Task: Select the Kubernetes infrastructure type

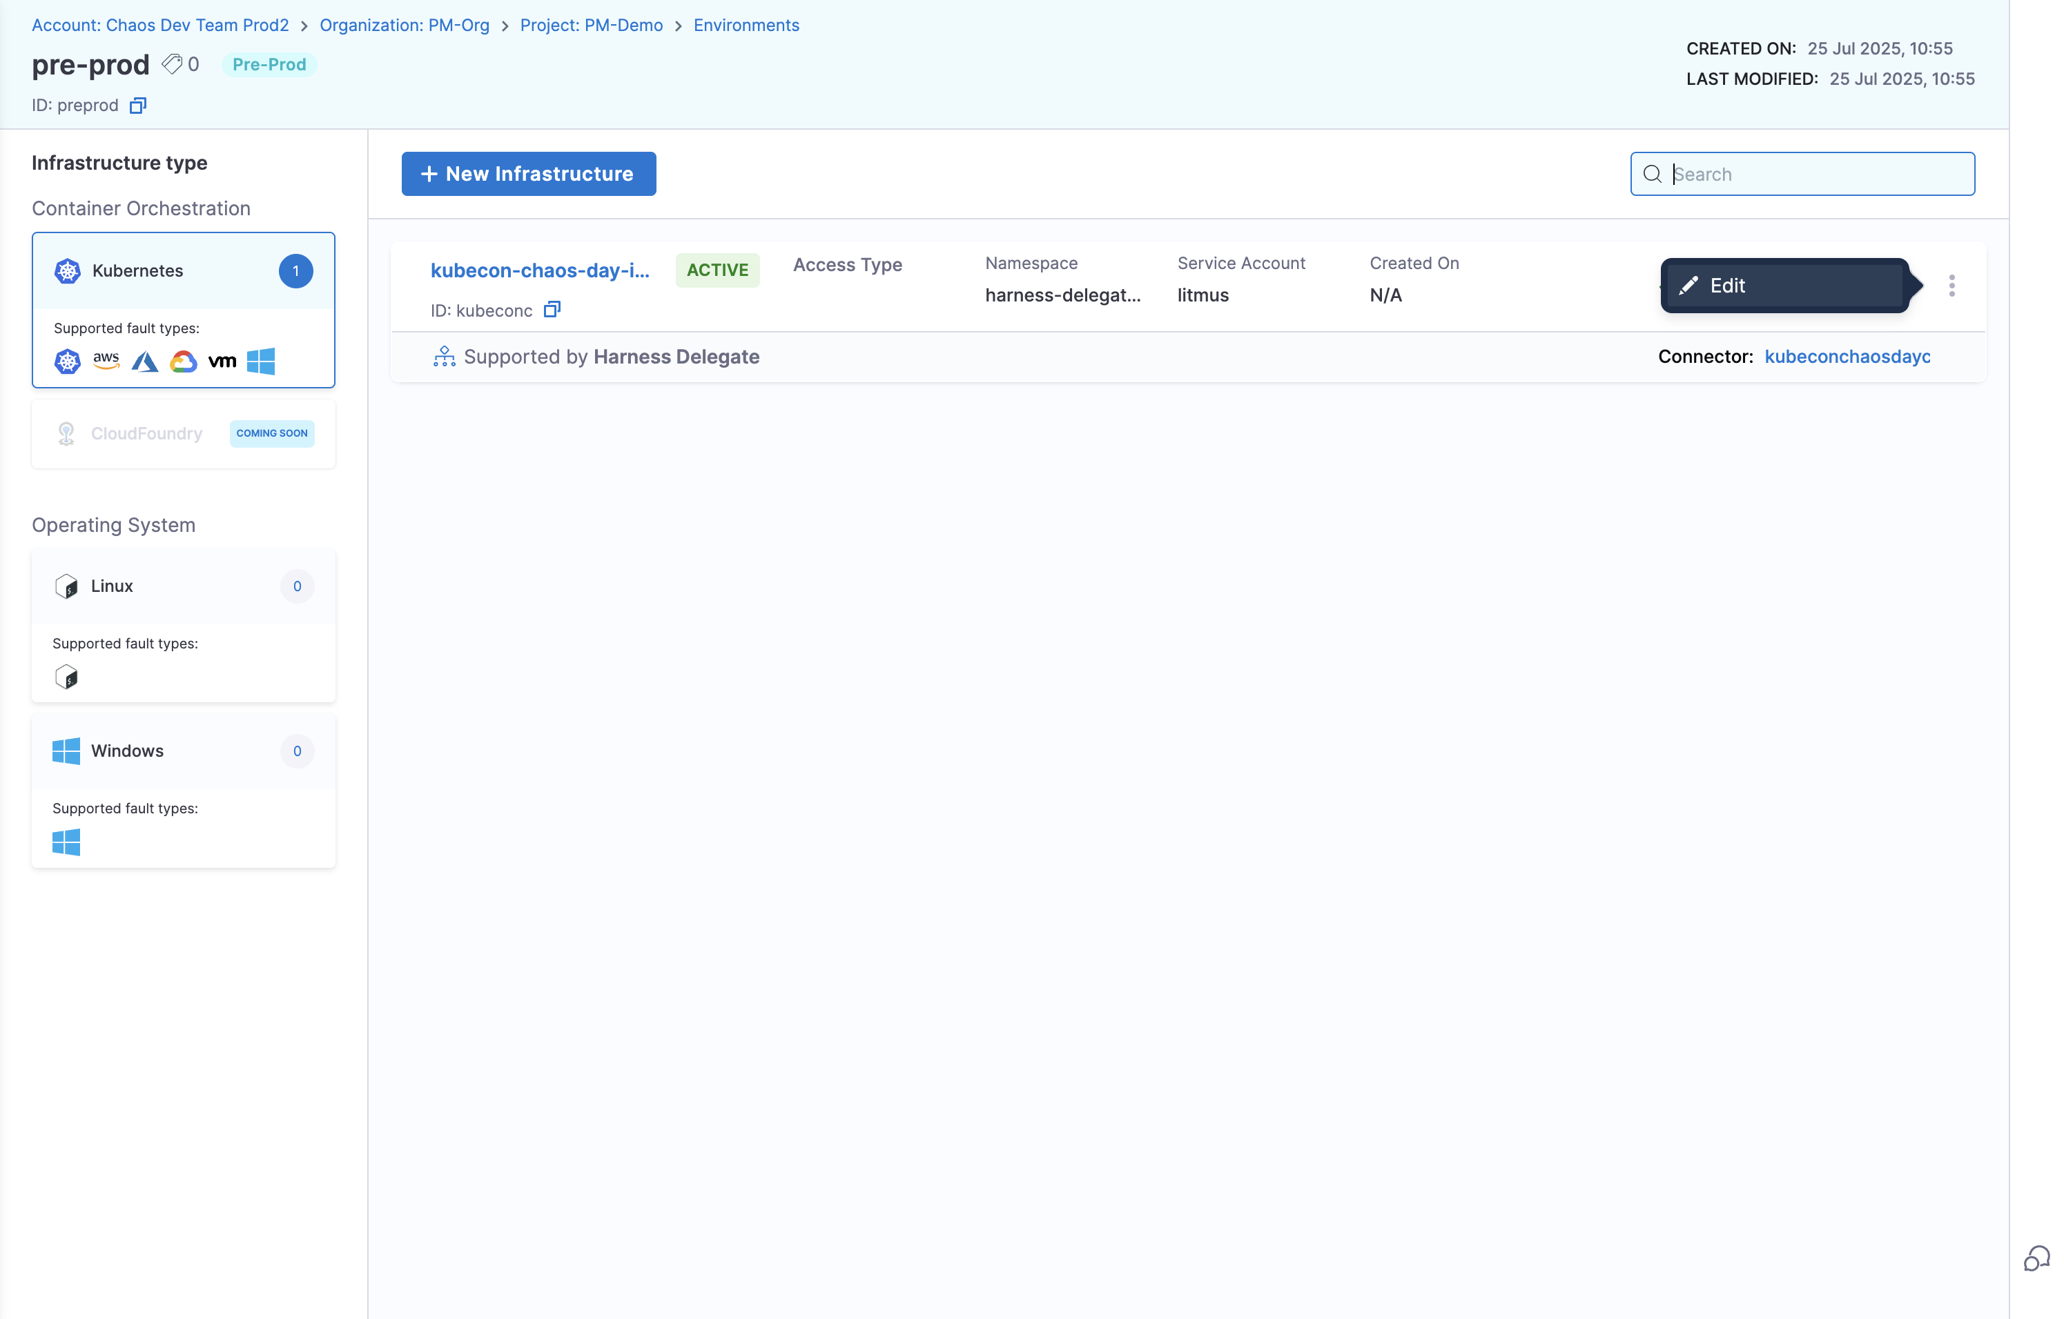Action: 137,270
